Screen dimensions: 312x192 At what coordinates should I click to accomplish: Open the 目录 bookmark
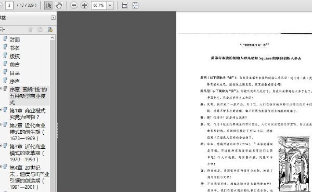15,73
